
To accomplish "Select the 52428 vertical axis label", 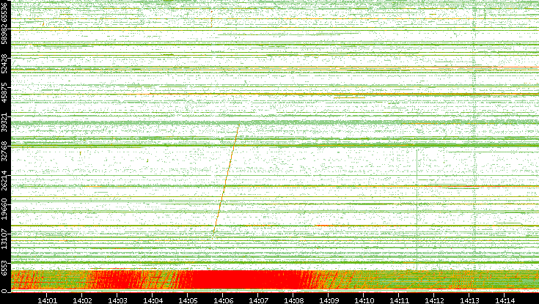I will pos(5,64).
